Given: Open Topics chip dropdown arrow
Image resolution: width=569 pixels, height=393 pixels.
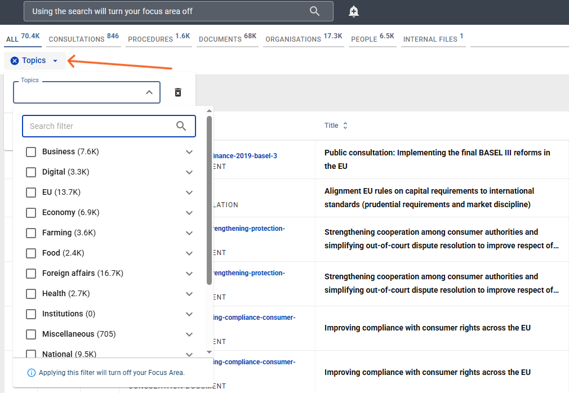Looking at the screenshot, I should click(55, 61).
